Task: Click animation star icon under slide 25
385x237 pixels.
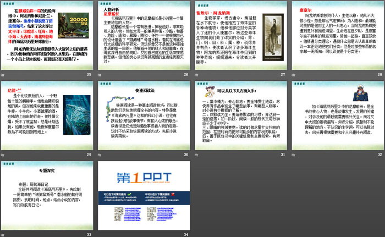Action: [2, 75]
